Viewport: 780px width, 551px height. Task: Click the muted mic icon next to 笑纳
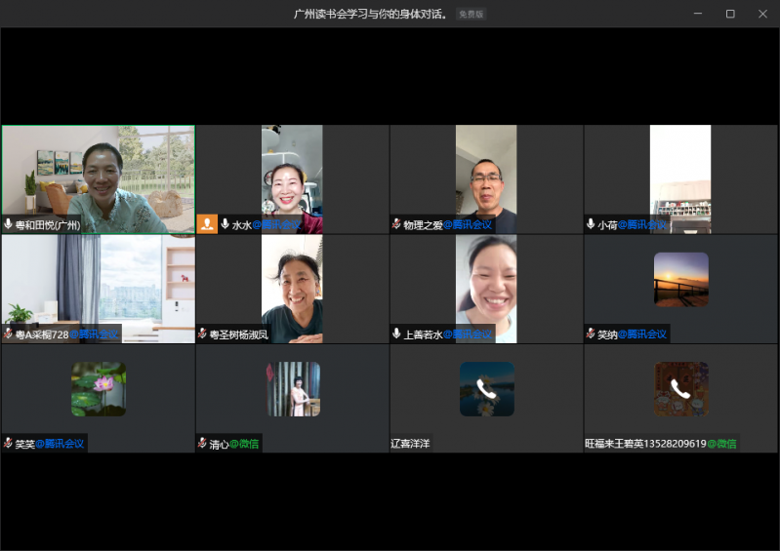(591, 334)
